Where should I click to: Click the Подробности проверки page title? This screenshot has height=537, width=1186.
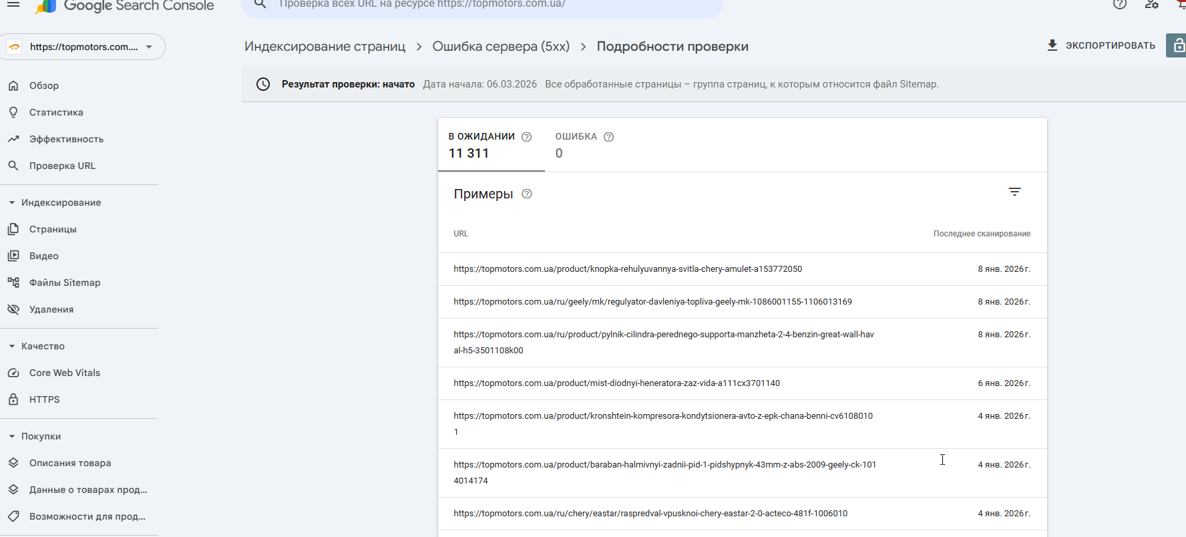pyautogui.click(x=672, y=46)
